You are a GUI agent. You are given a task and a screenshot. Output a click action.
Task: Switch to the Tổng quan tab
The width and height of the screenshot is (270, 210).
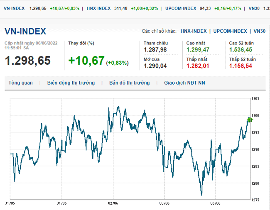(20, 83)
